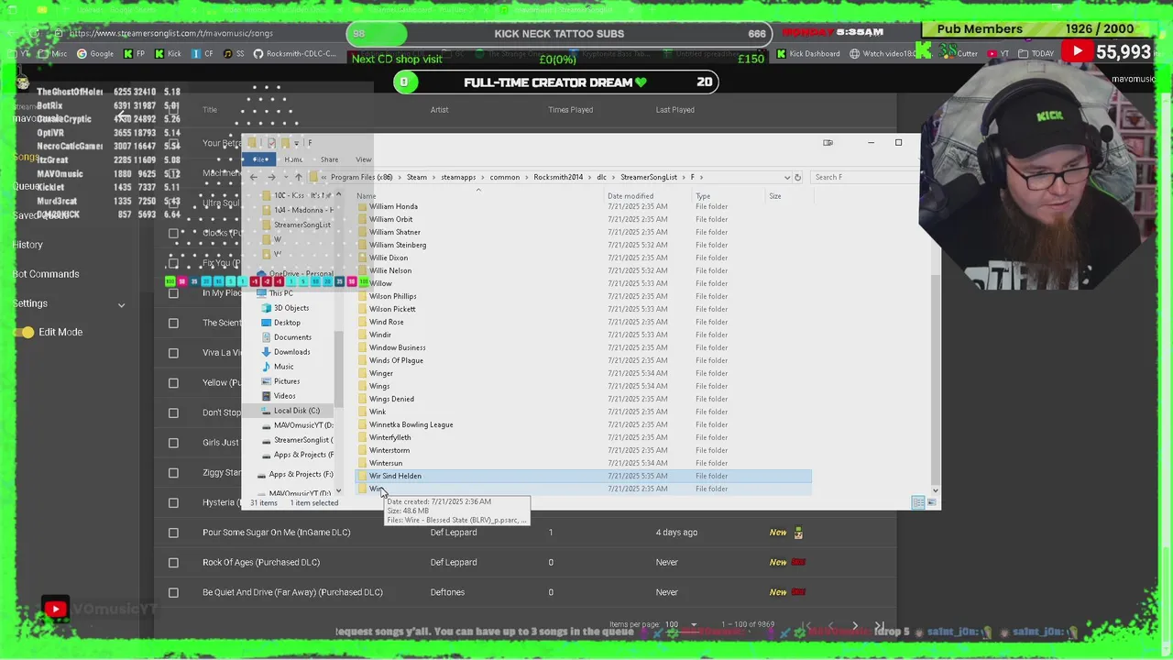Click the Google bookmark icon
The image size is (1173, 660).
click(x=82, y=53)
